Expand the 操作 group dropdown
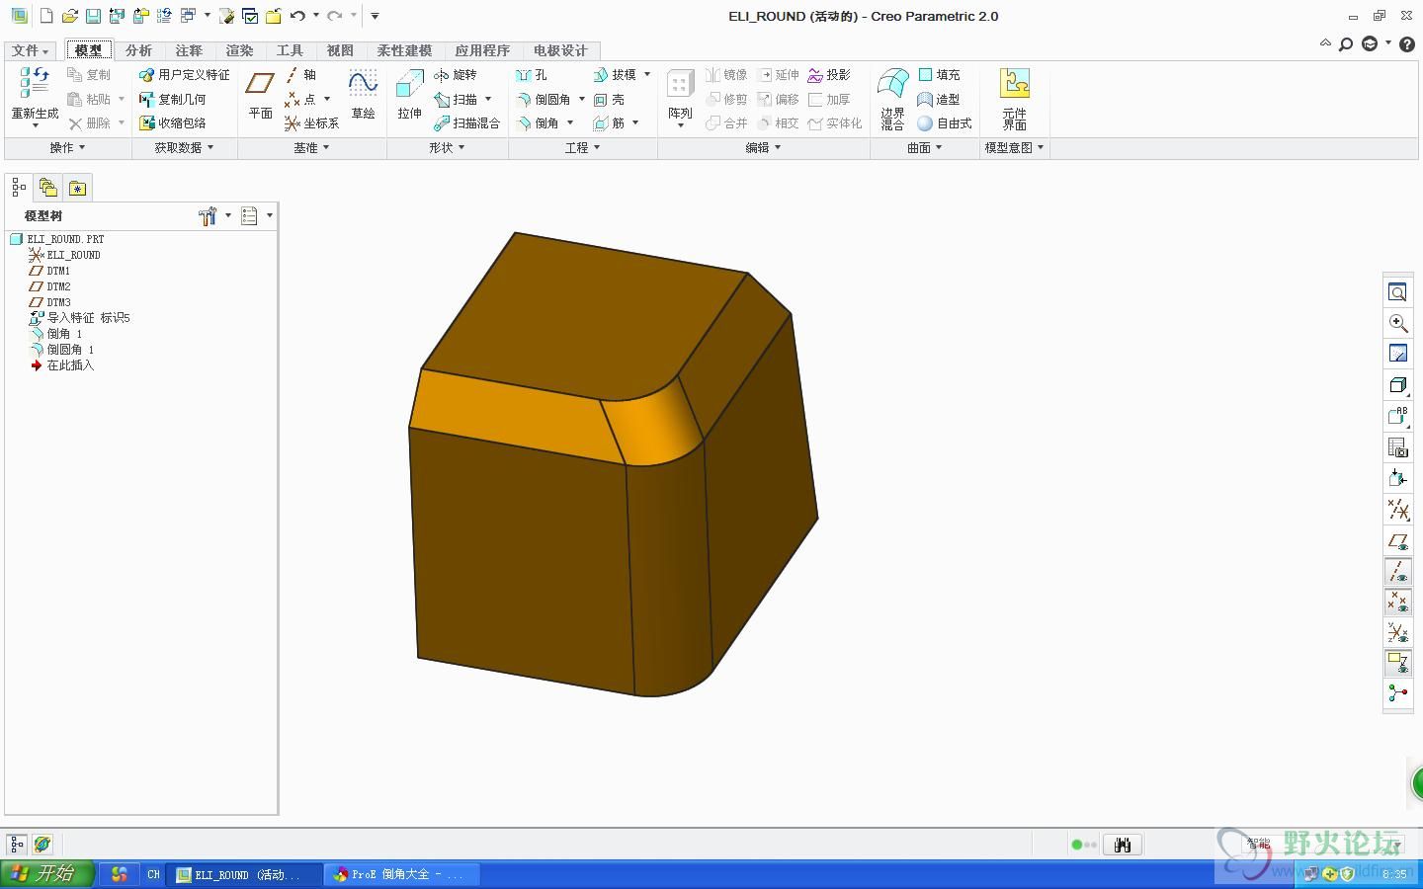Screen dimensions: 1423x889 67,147
